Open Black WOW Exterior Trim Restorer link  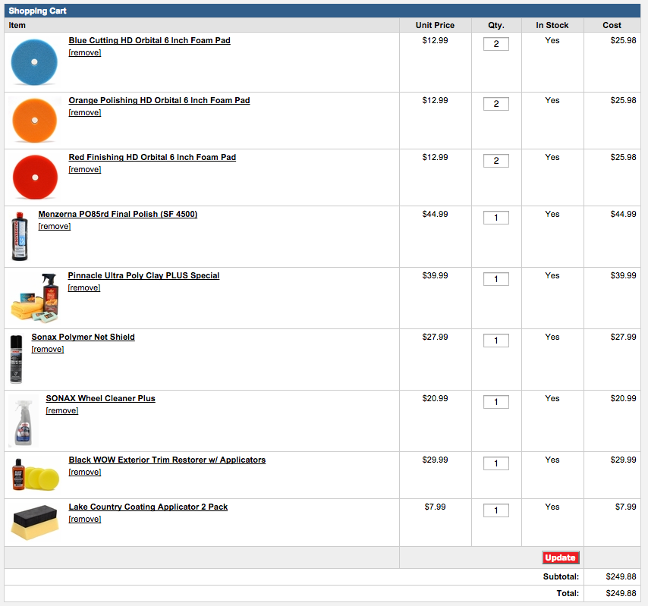[167, 460]
